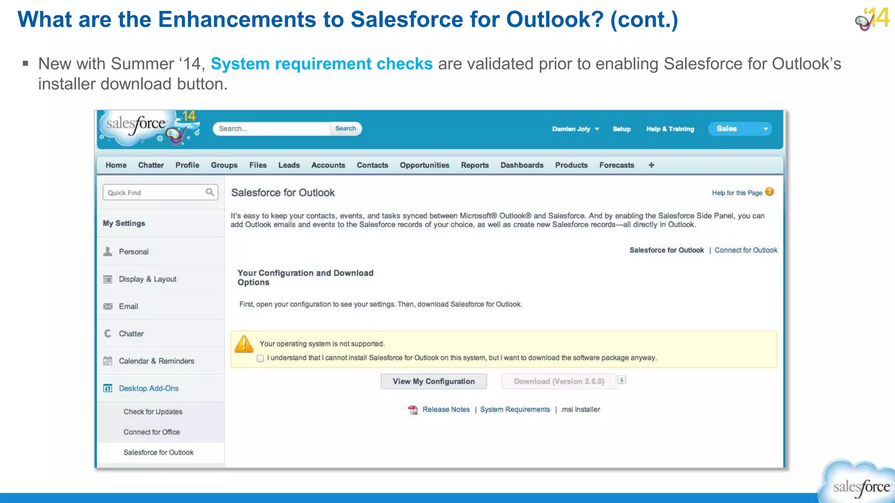Click the info icon beside Download button

(x=622, y=380)
